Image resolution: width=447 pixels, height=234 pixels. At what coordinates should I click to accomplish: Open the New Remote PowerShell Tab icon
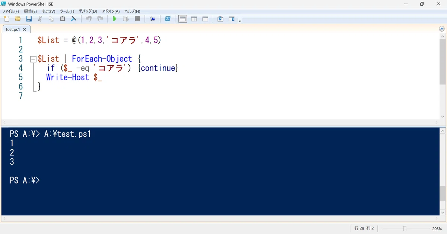(152, 19)
